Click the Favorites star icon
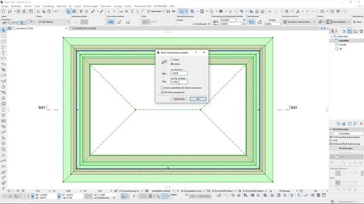The image size is (364, 204). [86, 11]
